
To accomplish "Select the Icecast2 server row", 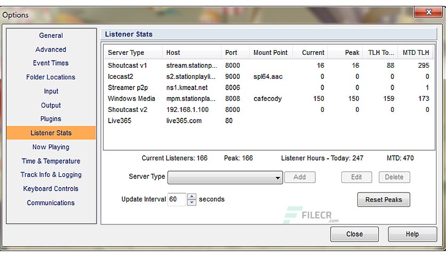I will pos(268,76).
